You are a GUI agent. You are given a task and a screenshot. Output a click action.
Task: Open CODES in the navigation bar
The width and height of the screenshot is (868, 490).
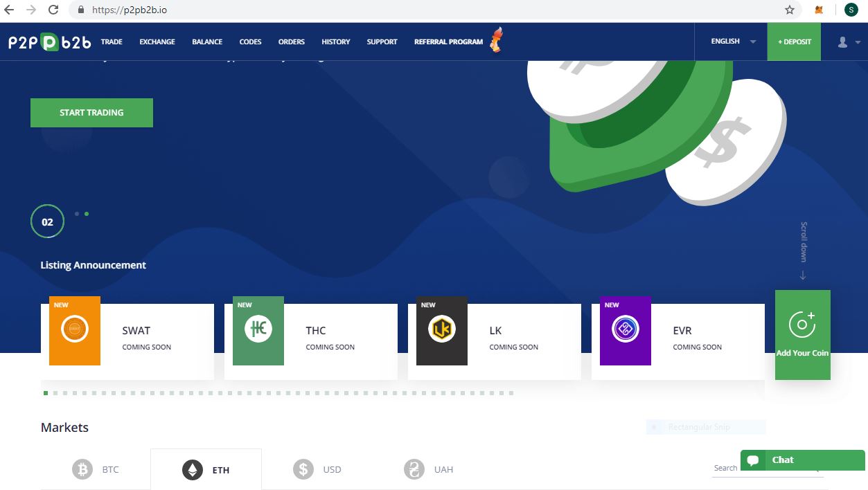251,42
